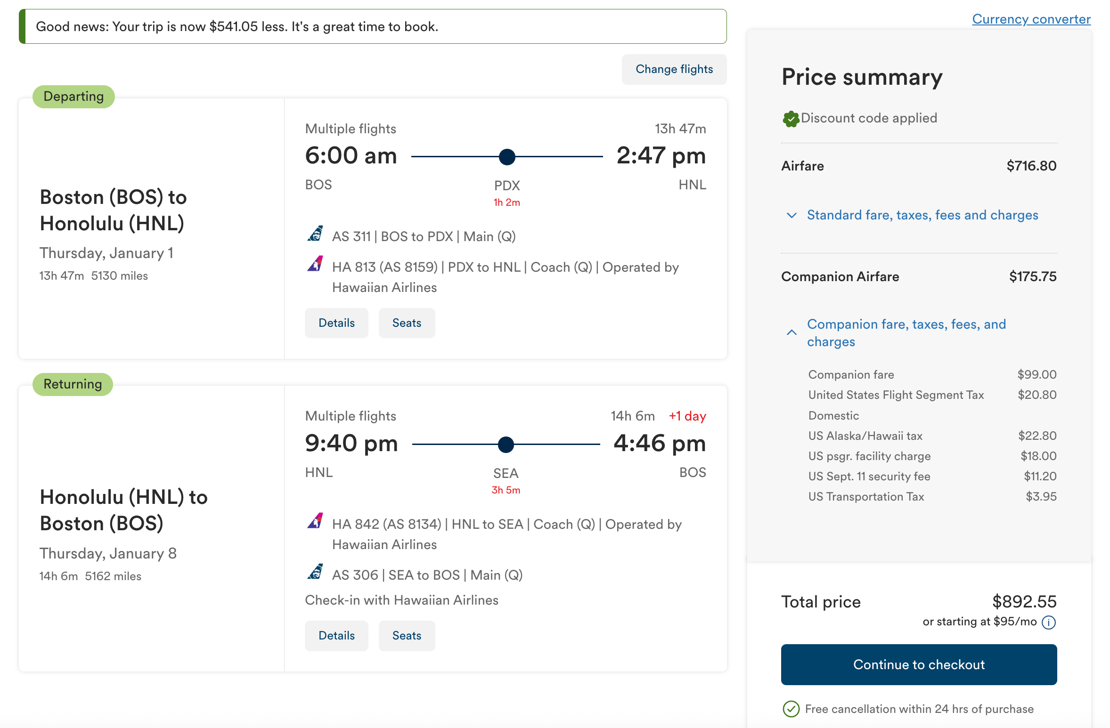Image resolution: width=1110 pixels, height=728 pixels.
Task: Click Alaska Airlines logo beside AS 311
Action: pyautogui.click(x=315, y=234)
